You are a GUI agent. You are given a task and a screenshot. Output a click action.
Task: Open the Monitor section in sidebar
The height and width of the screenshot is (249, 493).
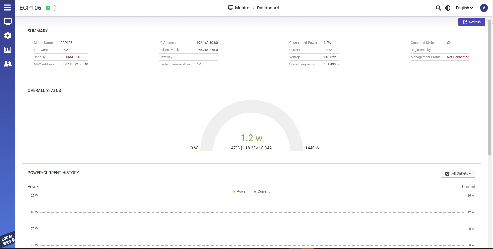coord(7,22)
